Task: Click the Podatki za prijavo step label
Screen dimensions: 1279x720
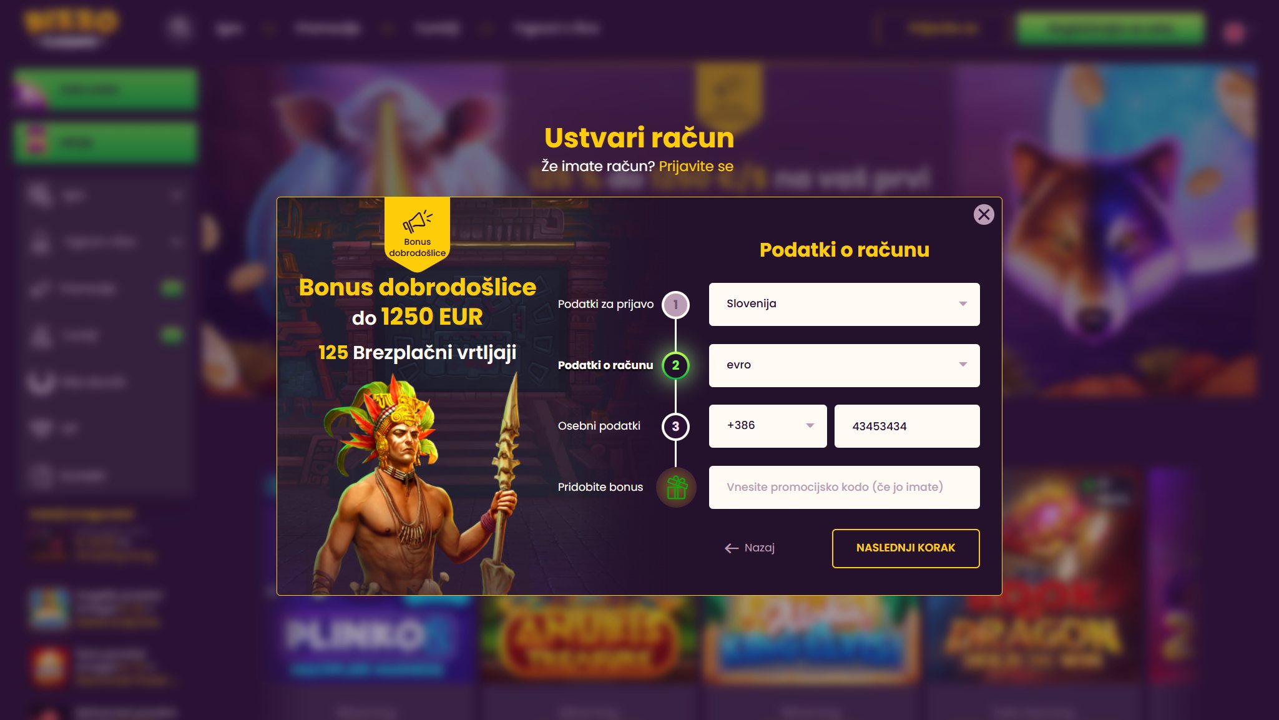Action: click(x=605, y=304)
